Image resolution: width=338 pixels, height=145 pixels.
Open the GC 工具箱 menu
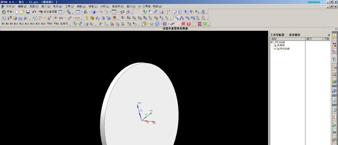pos(144,7)
